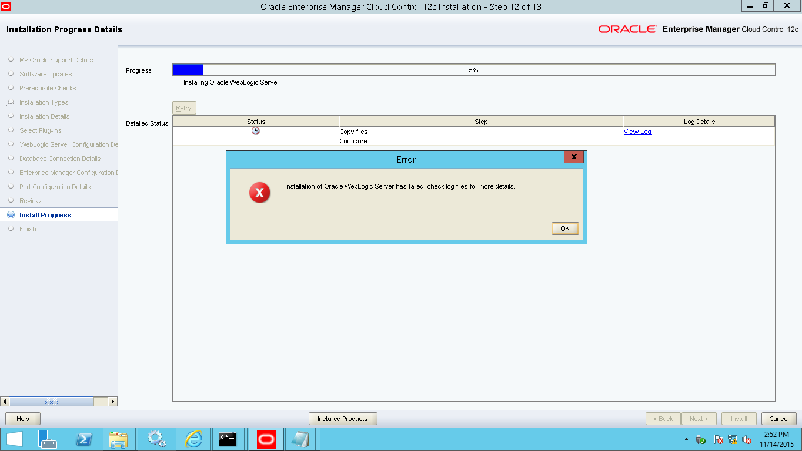Screen dimensions: 802x451
Task: Show hidden system tray icons
Action: [x=686, y=439]
